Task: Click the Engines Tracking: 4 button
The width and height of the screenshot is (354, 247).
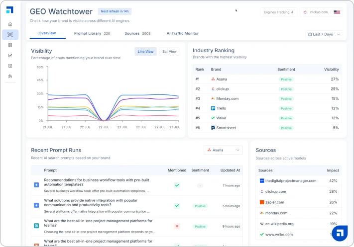Action: 279,12
